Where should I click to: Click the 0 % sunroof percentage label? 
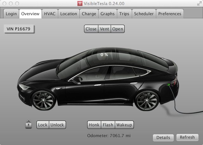104,54
